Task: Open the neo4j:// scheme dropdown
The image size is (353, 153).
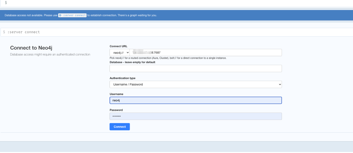Action: click(120, 53)
